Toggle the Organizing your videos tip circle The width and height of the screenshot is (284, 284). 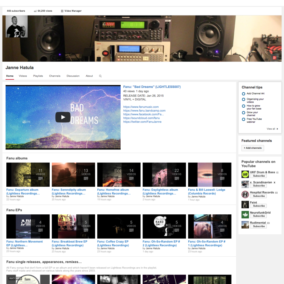(x=244, y=100)
